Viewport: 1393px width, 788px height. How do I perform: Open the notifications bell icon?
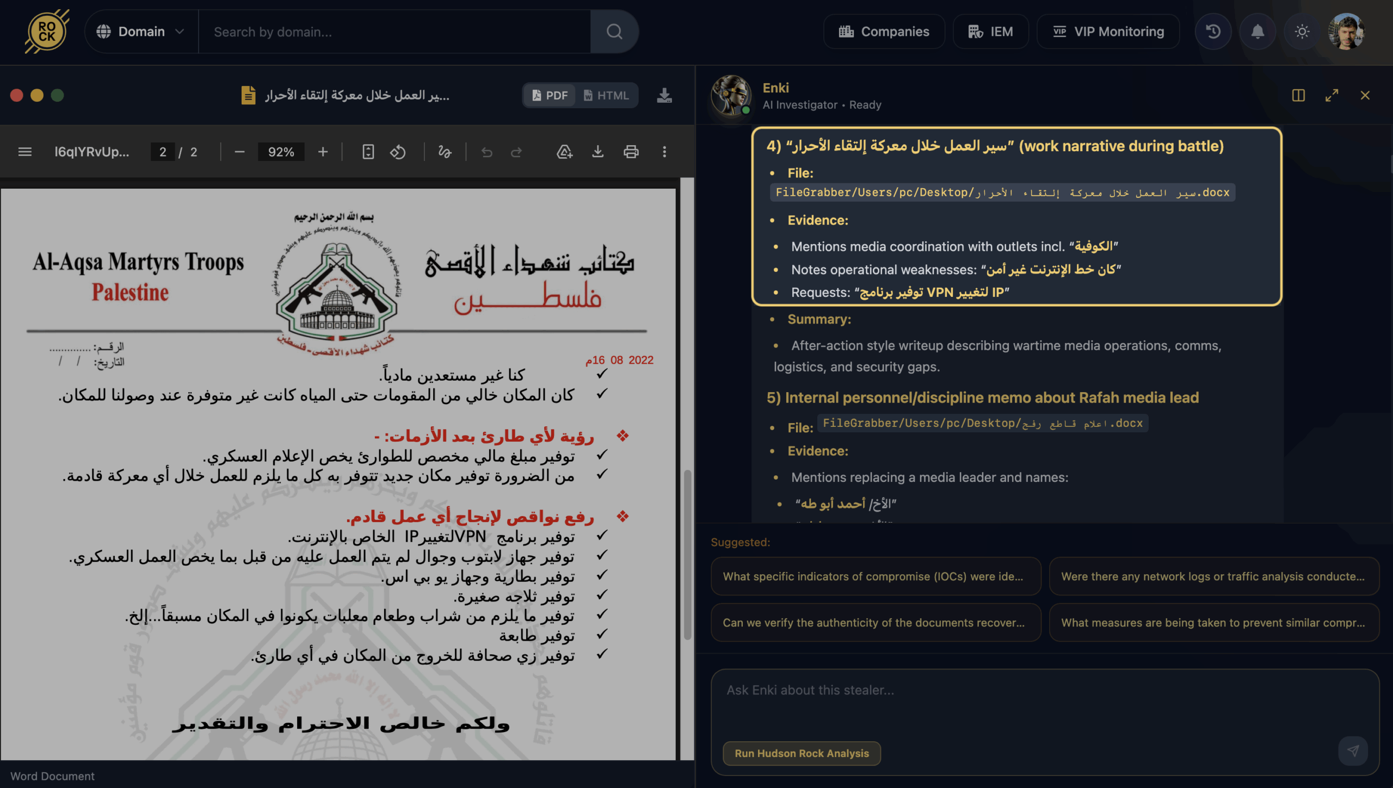click(1257, 32)
